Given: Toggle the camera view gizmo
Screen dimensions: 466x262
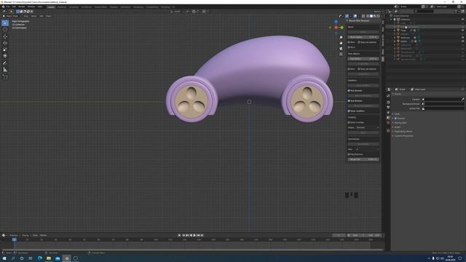Looking at the screenshot, I should click(341, 49).
